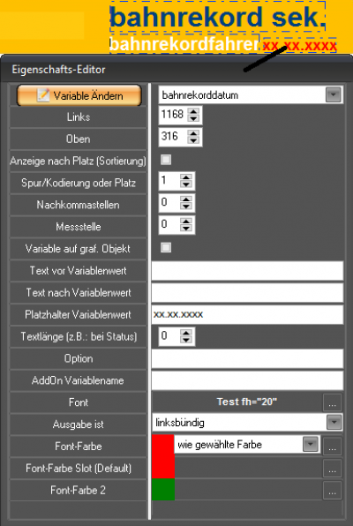Enable Anzeige nach Platz (Sortierung) checkbox
The height and width of the screenshot is (526, 353).
pos(166,160)
